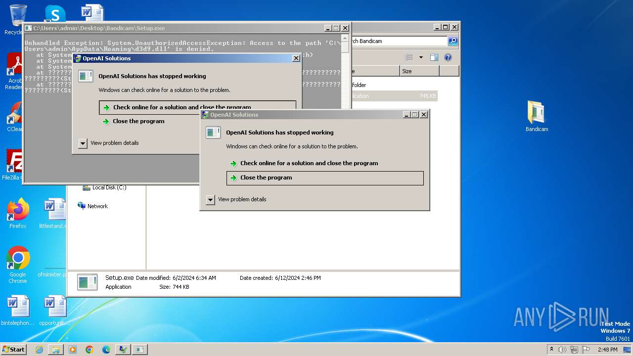Open the littlestand document icon

click(x=54, y=214)
